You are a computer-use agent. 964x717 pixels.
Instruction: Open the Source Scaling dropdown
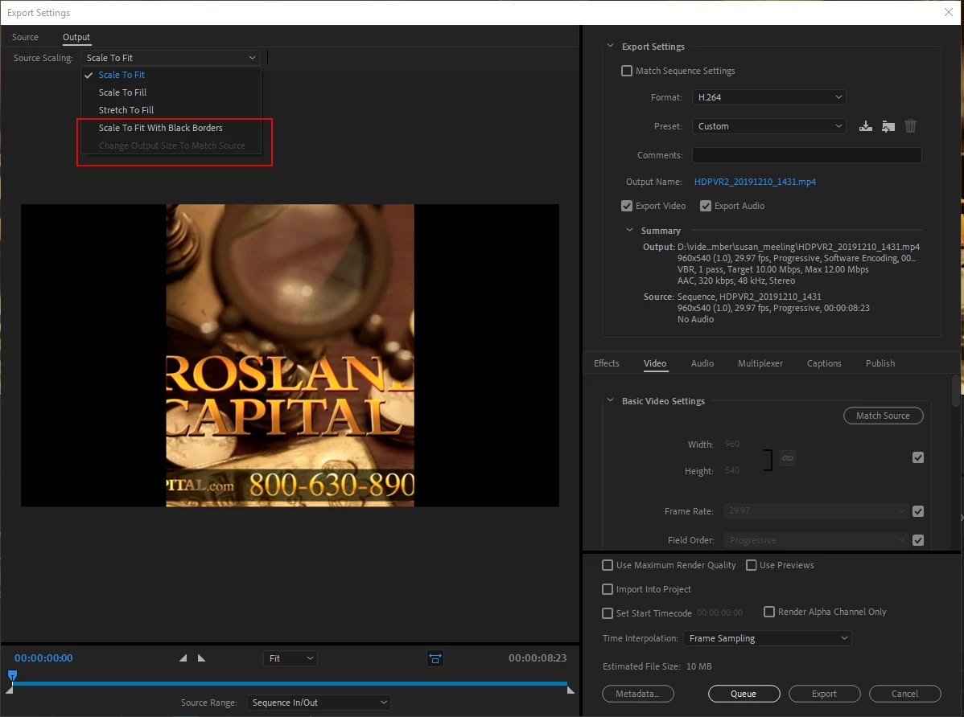pyautogui.click(x=171, y=58)
